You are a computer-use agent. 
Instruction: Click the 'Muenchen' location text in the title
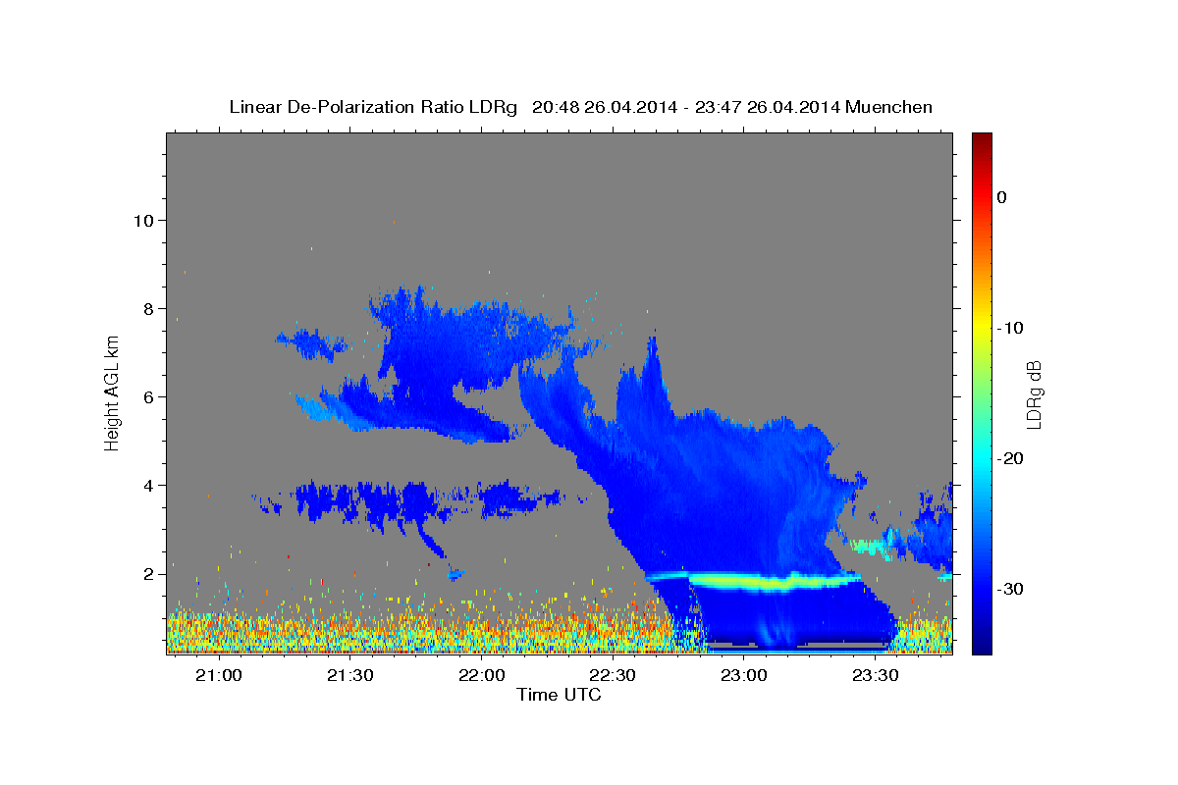(x=887, y=107)
